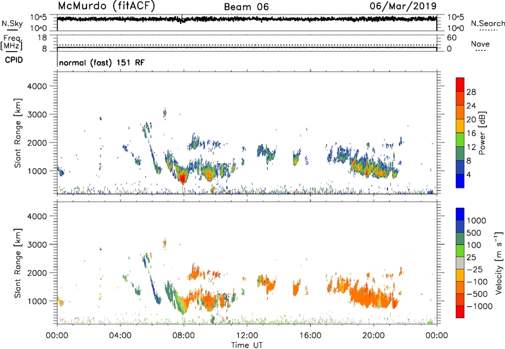The height and width of the screenshot is (349, 505).
Task: Click the 60 tick on Nave axis
Action: 451,38
